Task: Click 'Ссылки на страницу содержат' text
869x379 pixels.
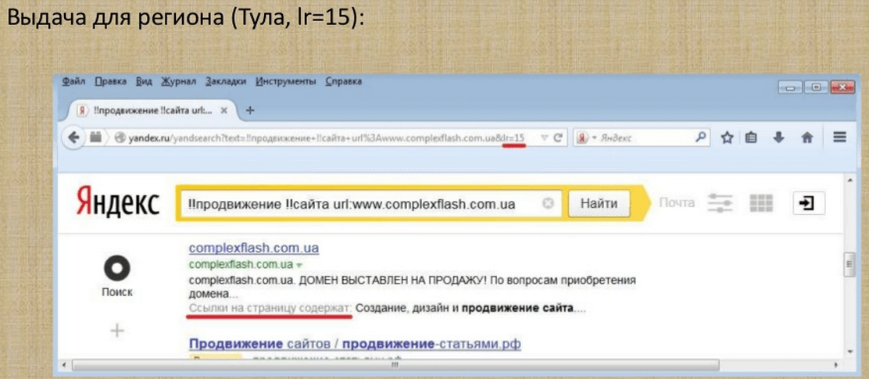Action: click(x=270, y=308)
